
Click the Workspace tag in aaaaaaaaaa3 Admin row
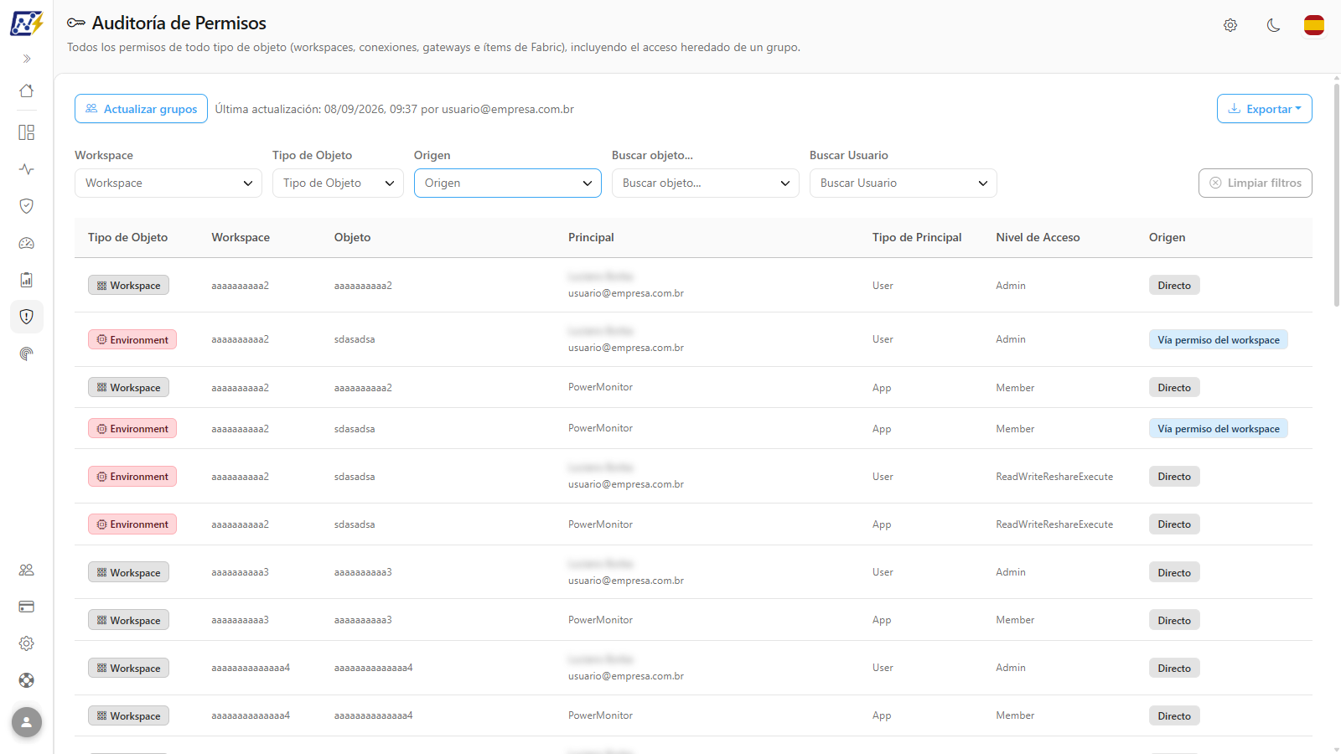coord(128,573)
